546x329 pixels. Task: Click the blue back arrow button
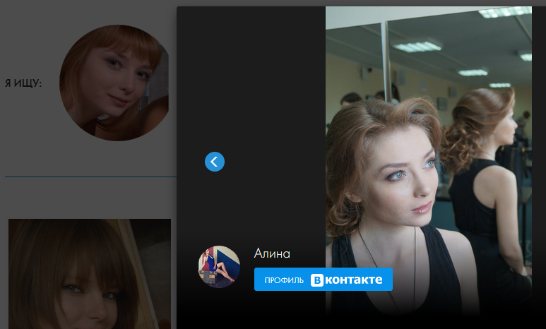(x=215, y=162)
